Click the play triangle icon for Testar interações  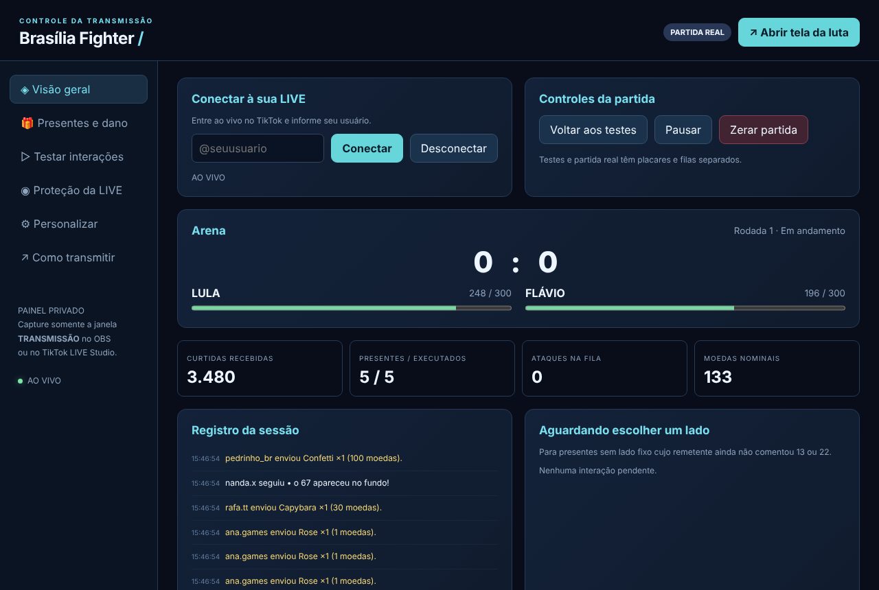point(25,156)
